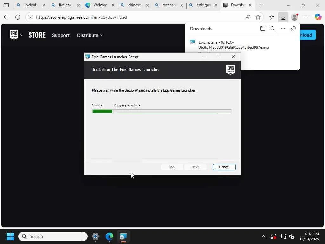Switch to the first liveleak tab
This screenshot has height=244, width=325.
[x=30, y=5]
